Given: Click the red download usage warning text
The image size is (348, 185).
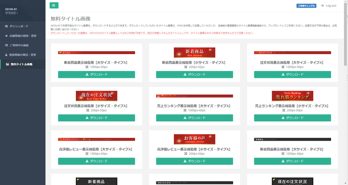Looking at the screenshot, I should (x=152, y=33).
